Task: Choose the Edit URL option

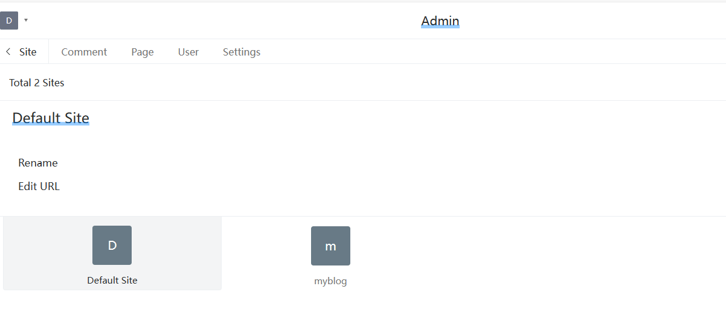Action: coord(39,186)
